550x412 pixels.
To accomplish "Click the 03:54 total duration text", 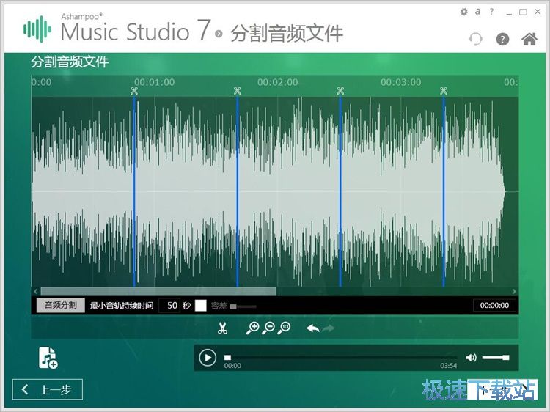I will (449, 366).
